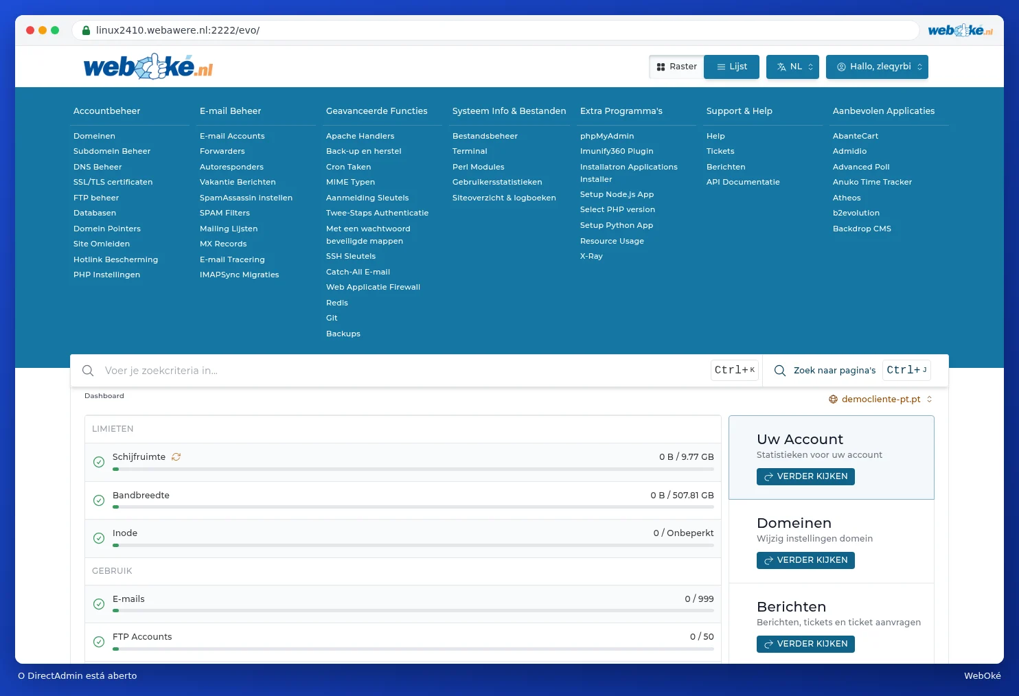Click the checkmark status icon for Inode
The height and width of the screenshot is (696, 1019).
point(99,538)
